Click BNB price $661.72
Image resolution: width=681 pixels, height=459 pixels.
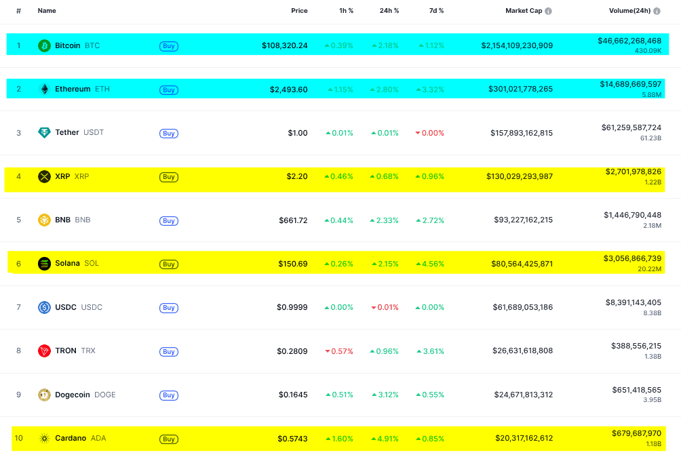click(x=293, y=220)
